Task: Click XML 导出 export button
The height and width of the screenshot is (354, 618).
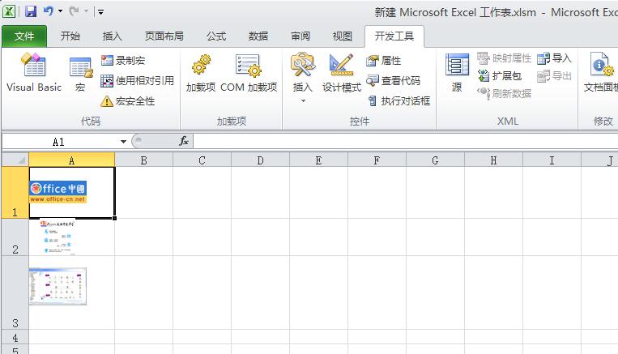Action: pyautogui.click(x=554, y=75)
